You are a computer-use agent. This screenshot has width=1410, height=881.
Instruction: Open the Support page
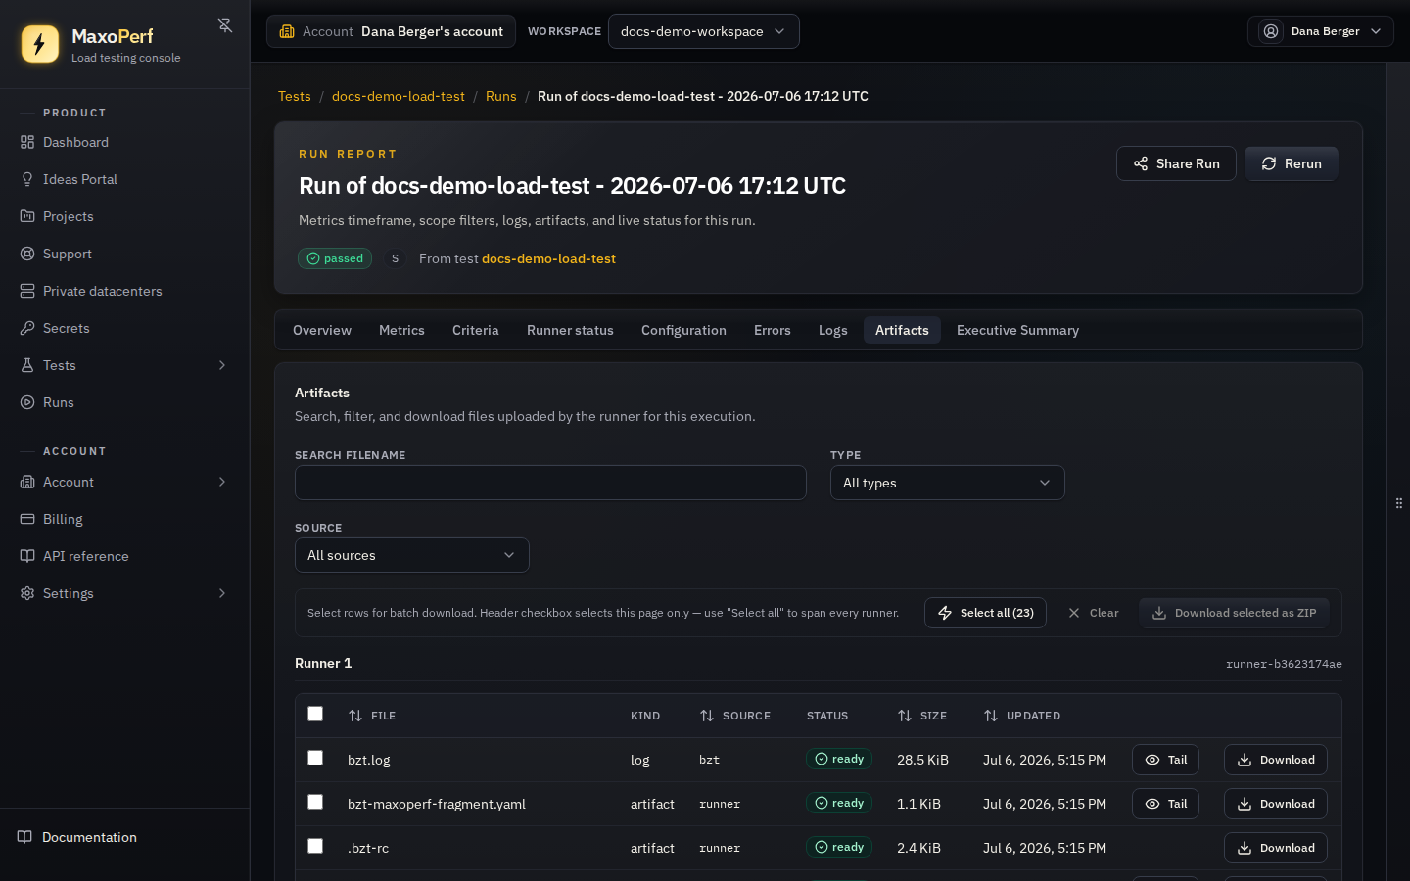[68, 254]
